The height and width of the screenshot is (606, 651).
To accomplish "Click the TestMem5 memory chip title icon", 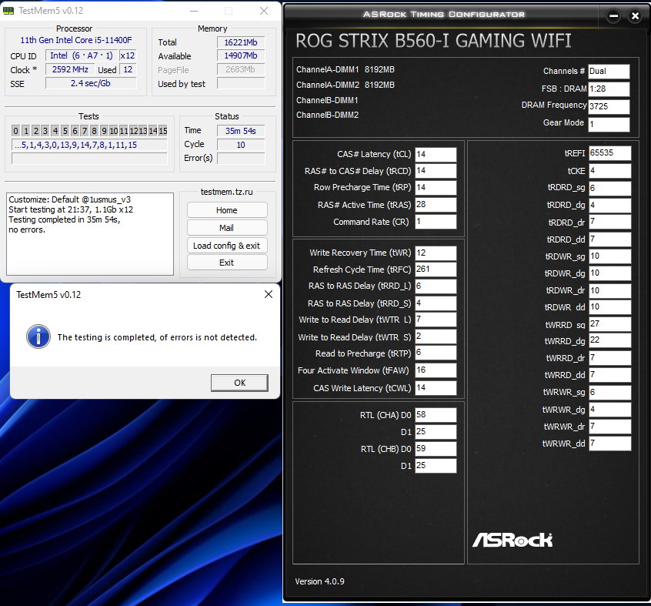I will (8, 10).
